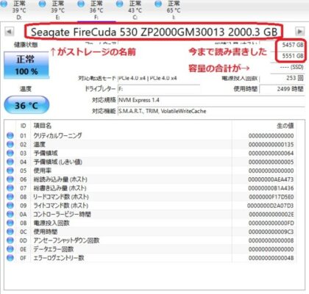Click status icon for 01 クリティカルワーニング
309x294 pixels.
(10, 135)
